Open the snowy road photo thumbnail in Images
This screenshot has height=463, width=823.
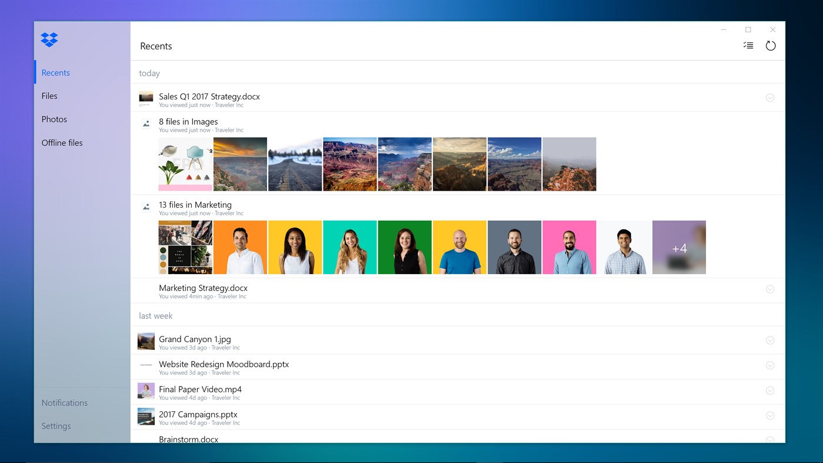(x=295, y=164)
